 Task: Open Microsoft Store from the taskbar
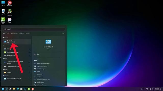pos(21,89)
